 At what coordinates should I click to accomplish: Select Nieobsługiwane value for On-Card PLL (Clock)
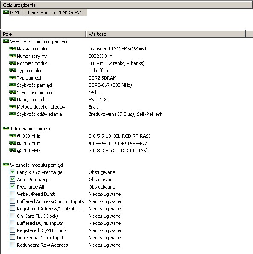(105, 216)
